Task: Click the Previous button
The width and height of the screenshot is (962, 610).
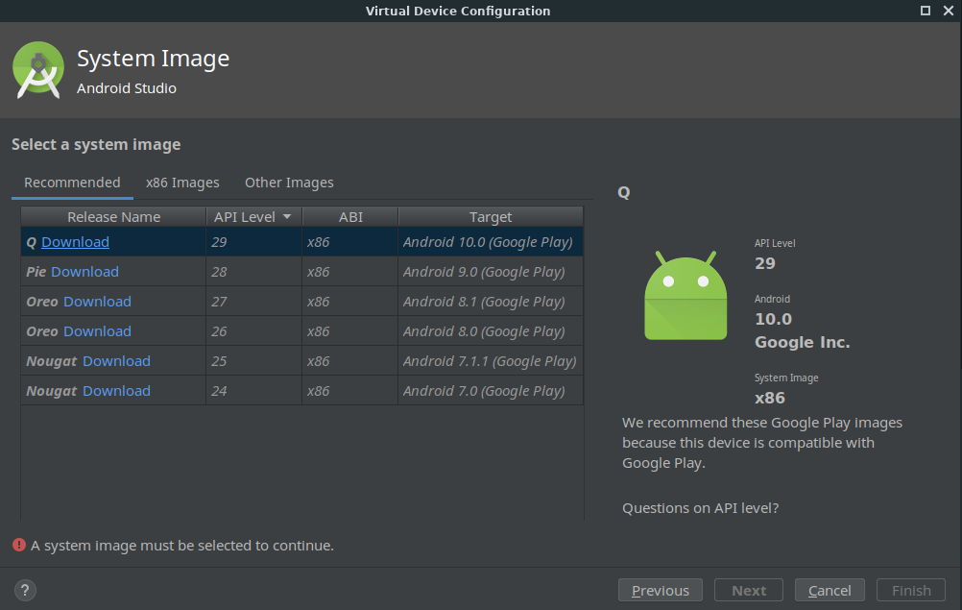Action: point(661,590)
